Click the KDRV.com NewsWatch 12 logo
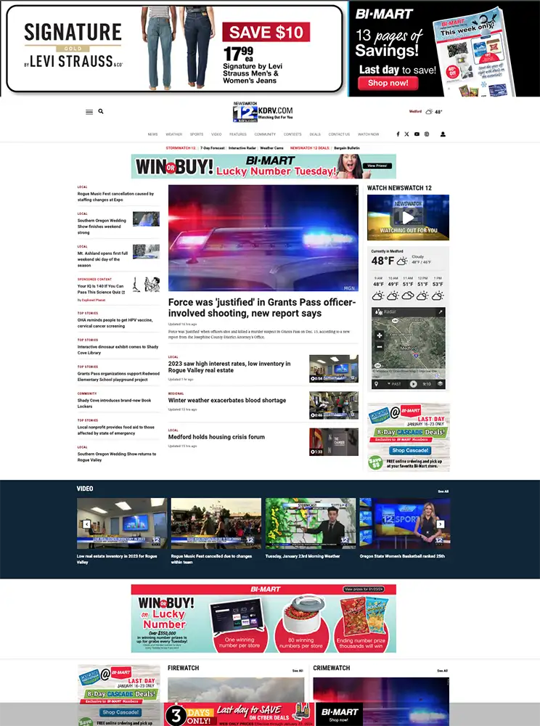 click(x=263, y=112)
